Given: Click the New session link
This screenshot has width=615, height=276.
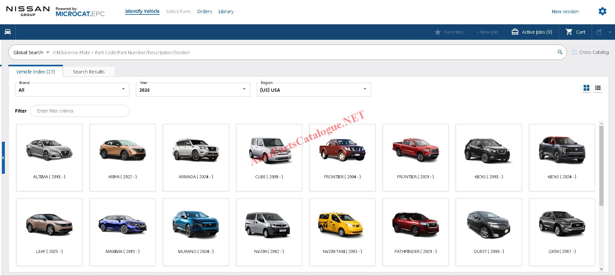Looking at the screenshot, I should [x=565, y=12].
